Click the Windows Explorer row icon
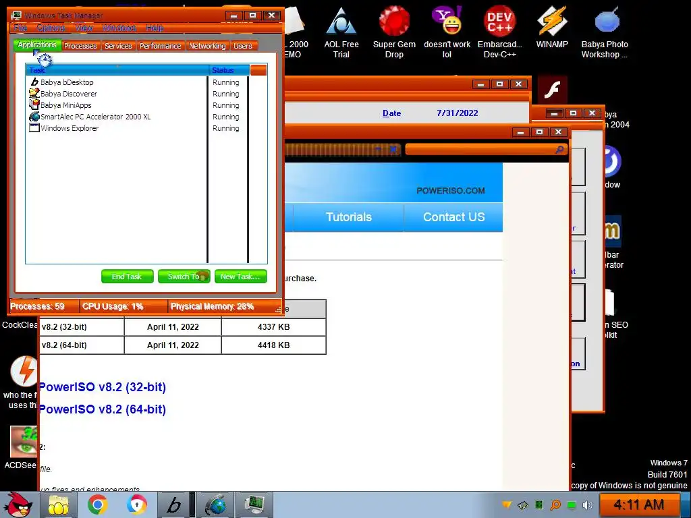This screenshot has width=691, height=518. [34, 127]
